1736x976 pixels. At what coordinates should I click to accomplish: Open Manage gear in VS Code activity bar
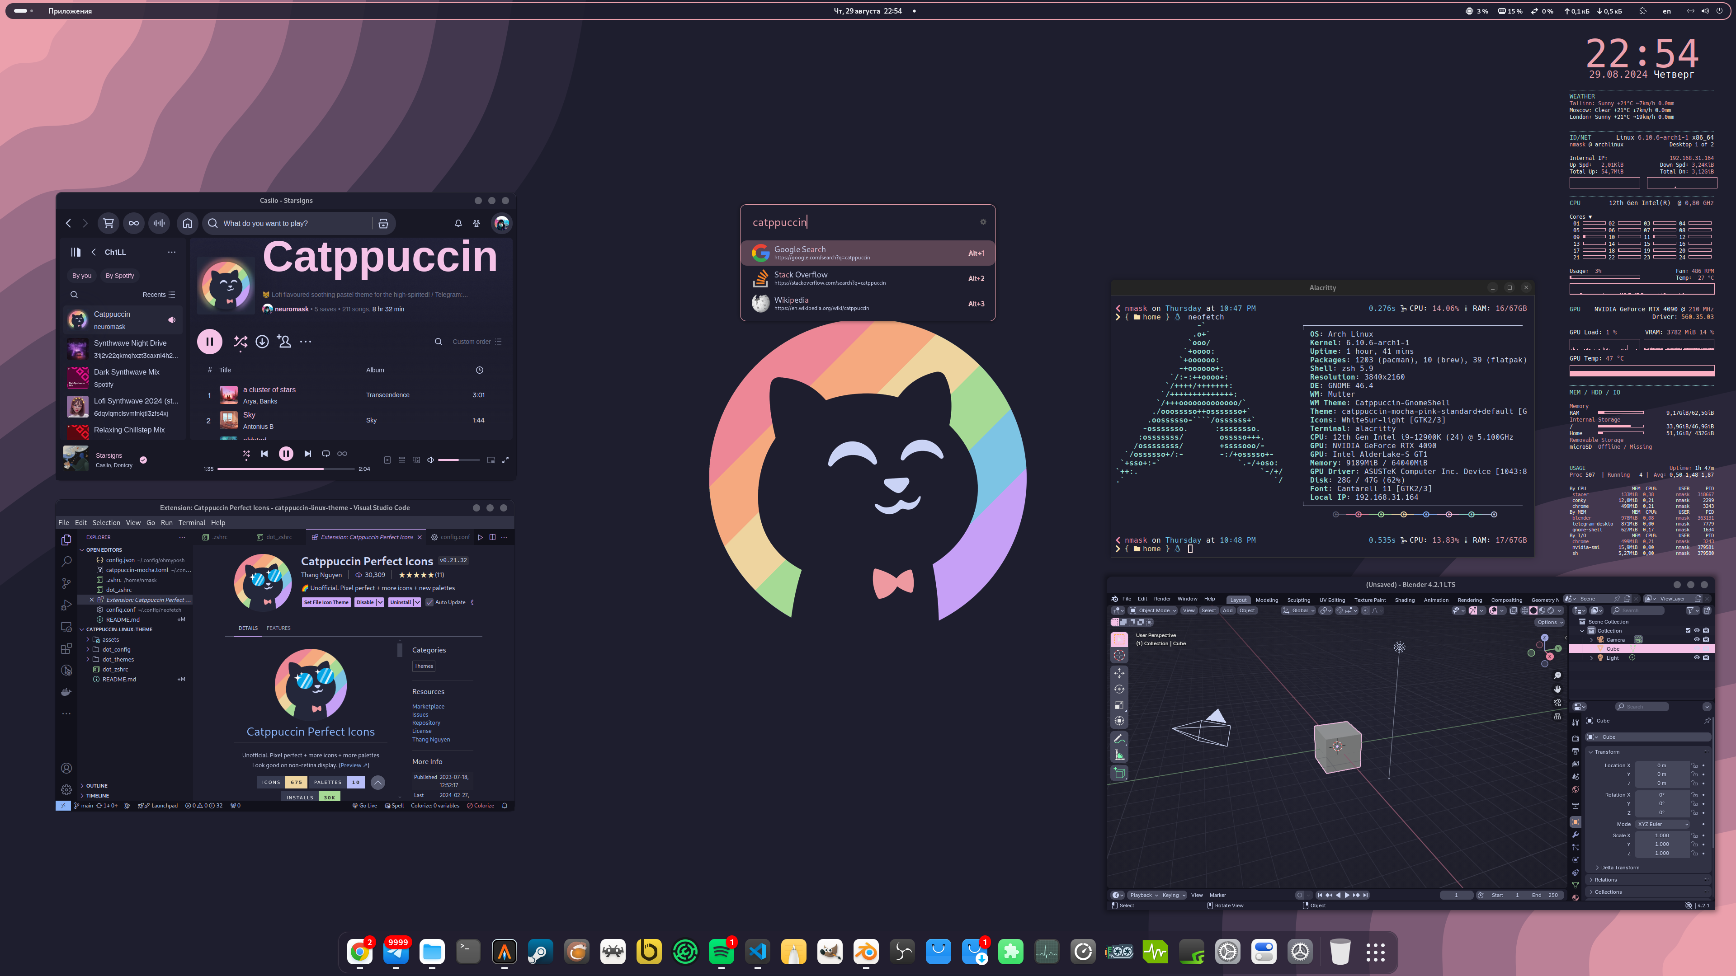(x=66, y=789)
